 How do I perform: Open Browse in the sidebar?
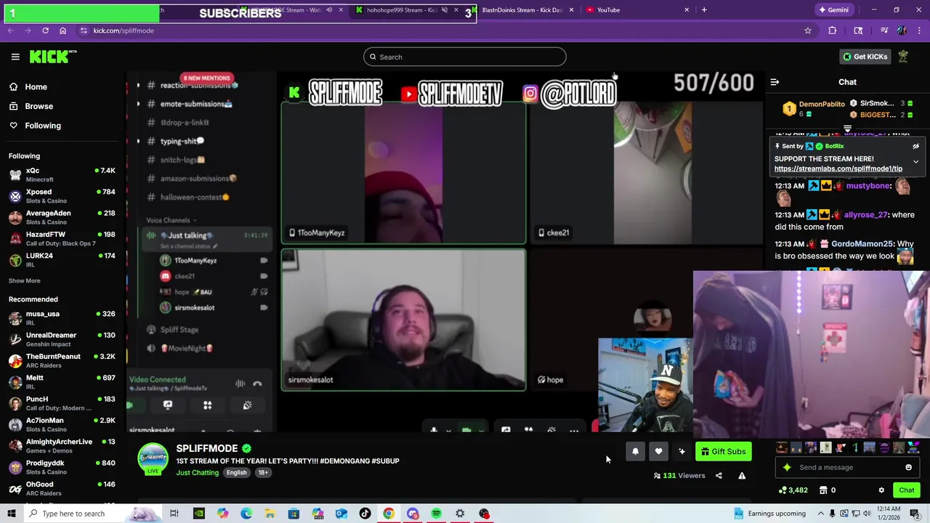point(39,106)
